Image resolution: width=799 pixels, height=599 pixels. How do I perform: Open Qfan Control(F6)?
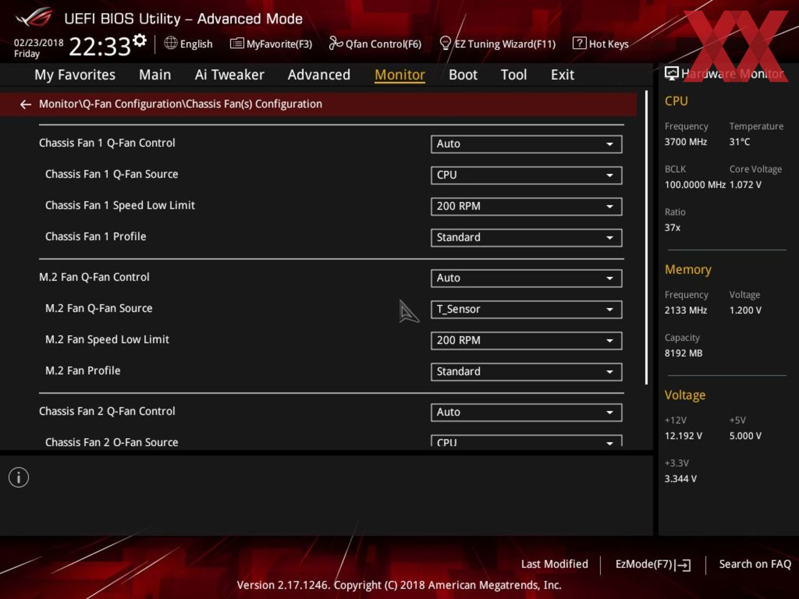(x=375, y=43)
